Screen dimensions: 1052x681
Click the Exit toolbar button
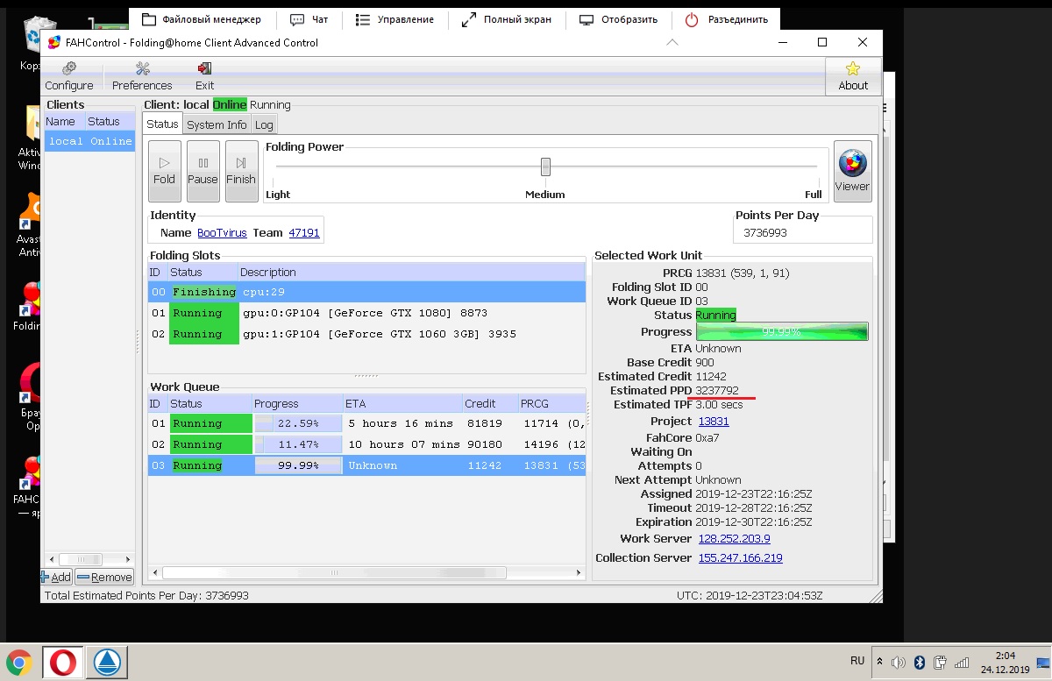click(x=204, y=76)
